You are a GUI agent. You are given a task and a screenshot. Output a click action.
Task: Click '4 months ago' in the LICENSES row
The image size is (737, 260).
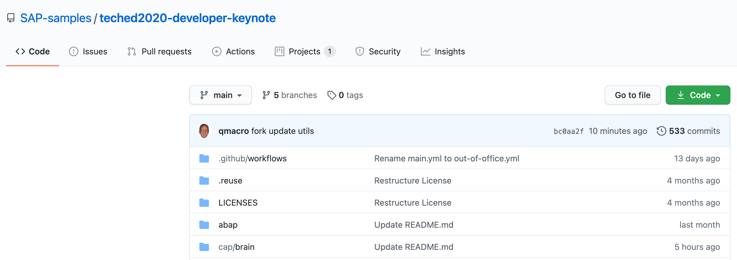[x=694, y=203]
